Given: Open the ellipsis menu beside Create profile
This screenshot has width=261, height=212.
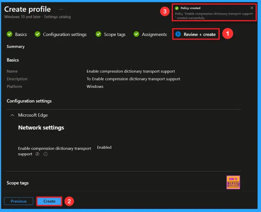Looking at the screenshot, I should pos(61,10).
